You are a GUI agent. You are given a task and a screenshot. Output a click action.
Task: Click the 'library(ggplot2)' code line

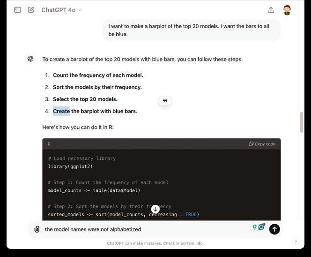pos(71,166)
